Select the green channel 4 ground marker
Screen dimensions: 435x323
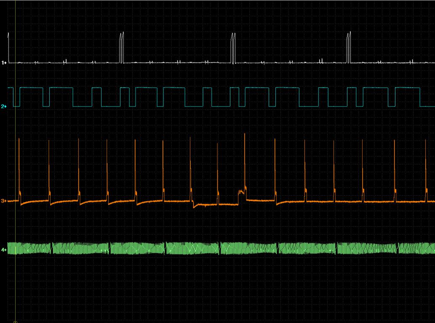point(4,250)
